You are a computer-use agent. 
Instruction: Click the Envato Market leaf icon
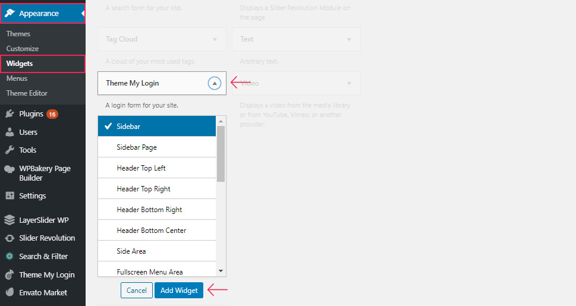[10, 292]
